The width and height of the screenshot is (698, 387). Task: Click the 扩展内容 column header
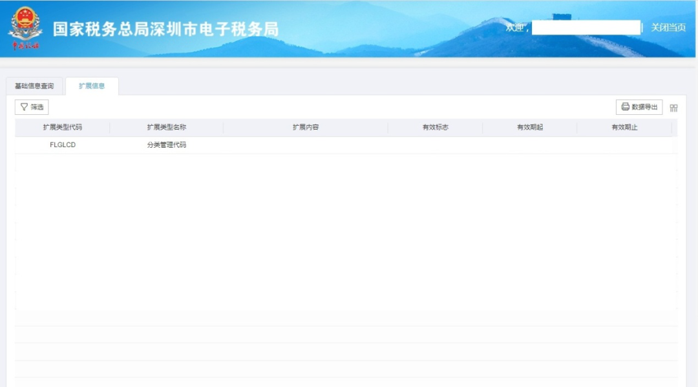coord(305,127)
